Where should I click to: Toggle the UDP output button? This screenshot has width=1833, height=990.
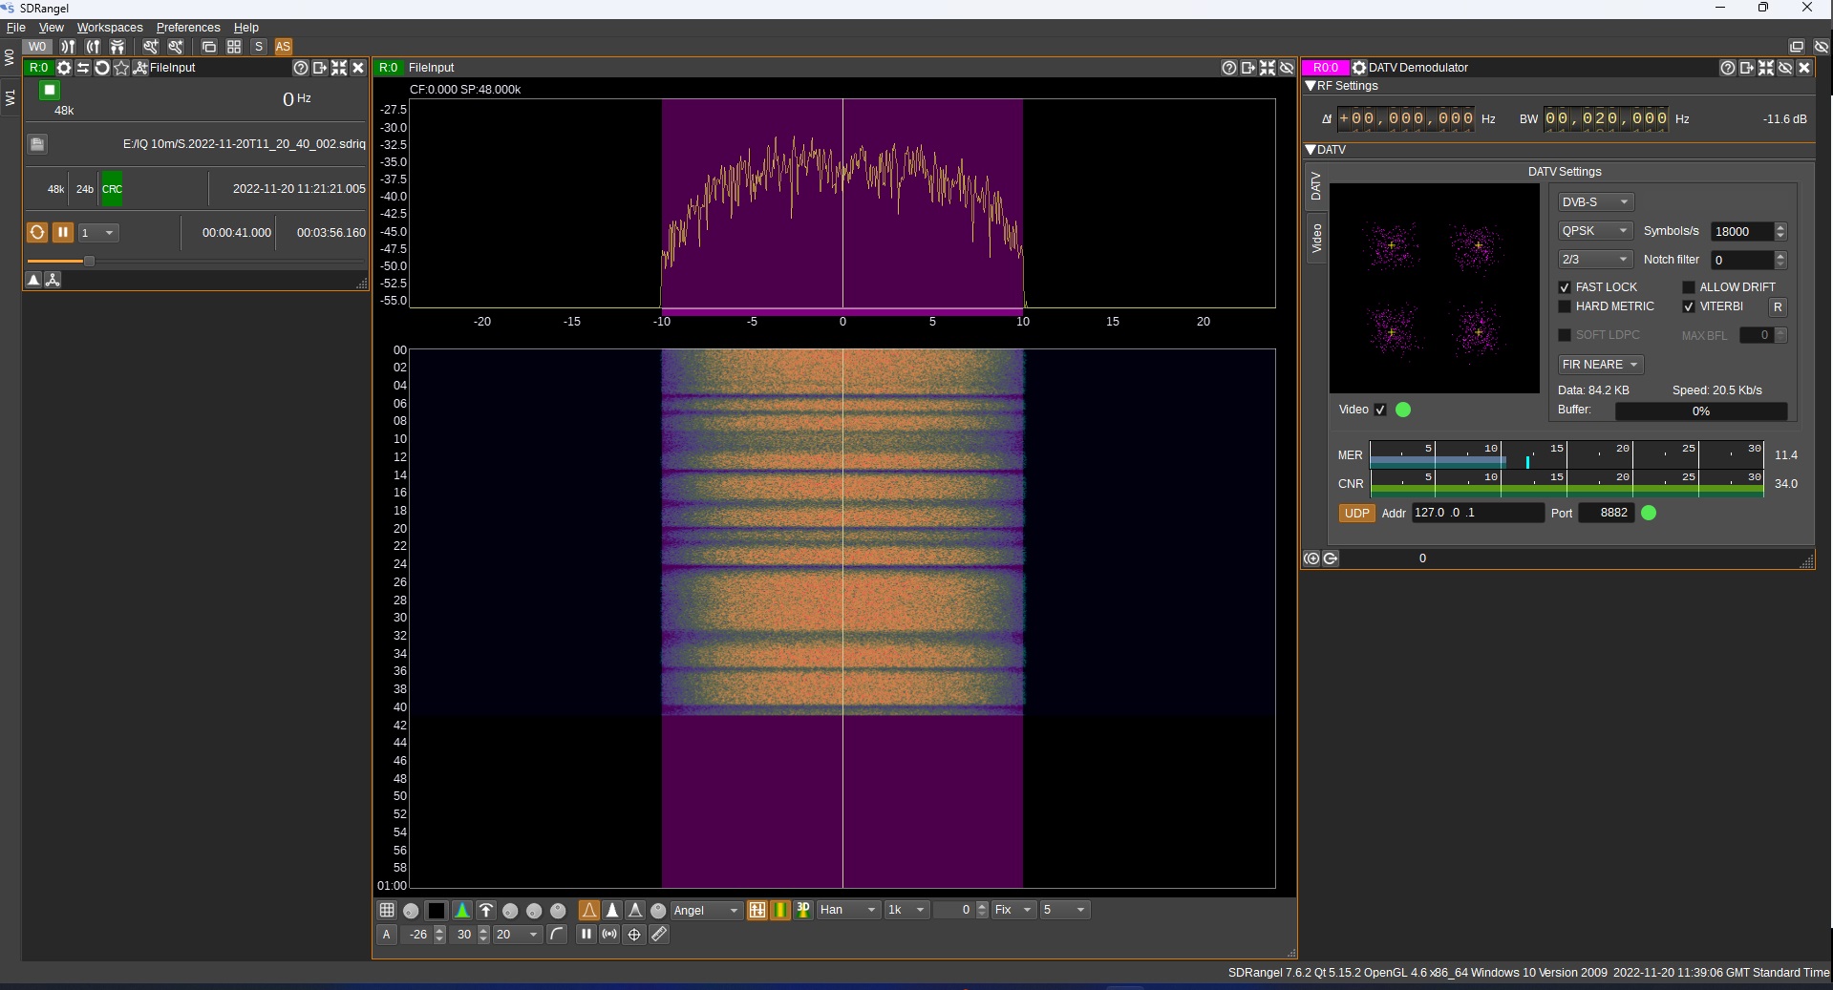coord(1356,514)
